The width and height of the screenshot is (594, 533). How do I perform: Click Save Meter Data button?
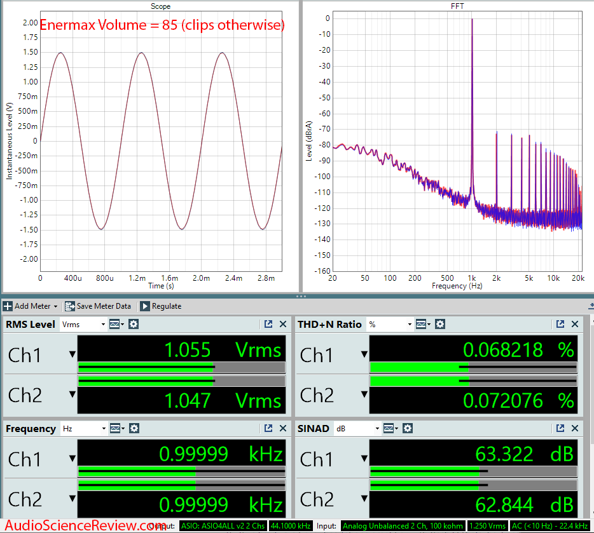tap(98, 306)
